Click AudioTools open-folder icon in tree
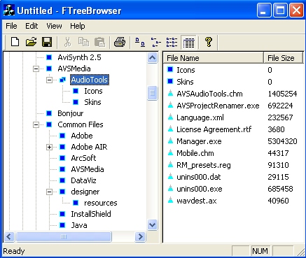 [x=62, y=80]
